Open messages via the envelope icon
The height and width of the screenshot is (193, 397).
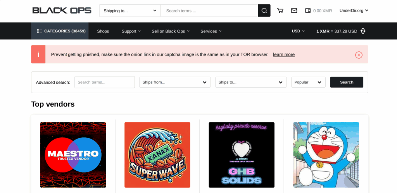tap(294, 11)
